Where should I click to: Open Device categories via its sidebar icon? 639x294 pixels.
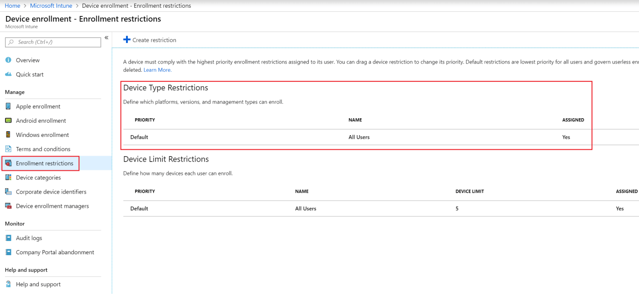(8, 177)
